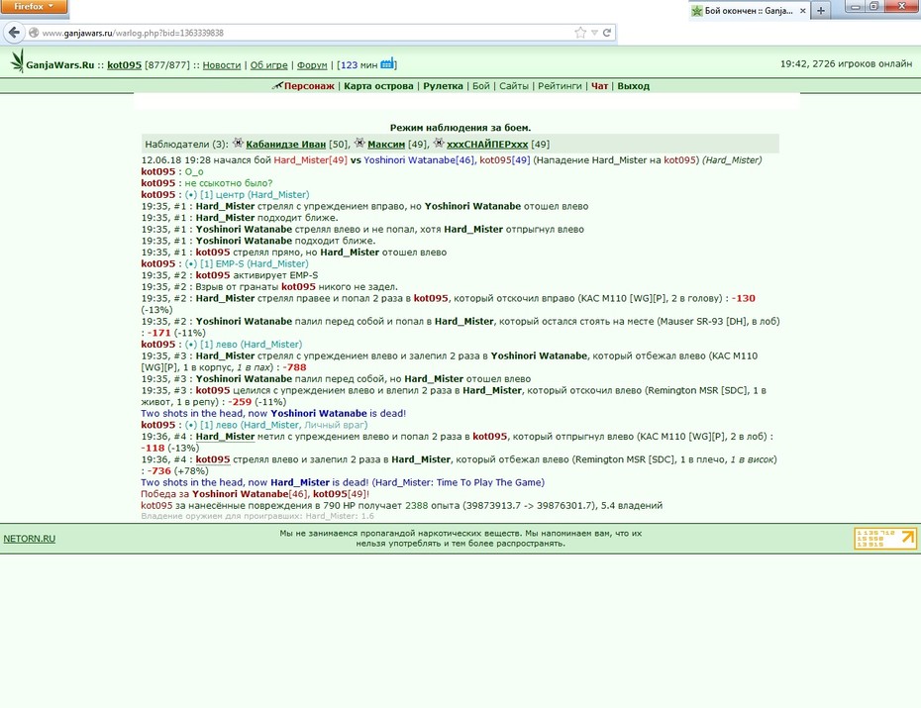921x708 pixels.
Task: Click '19:42, 2726 игроков онлайн' status text
Action: tap(846, 64)
